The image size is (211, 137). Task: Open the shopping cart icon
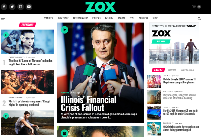(194, 7)
